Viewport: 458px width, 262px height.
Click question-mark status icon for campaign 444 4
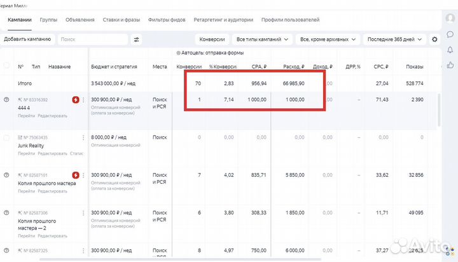click(x=6, y=100)
